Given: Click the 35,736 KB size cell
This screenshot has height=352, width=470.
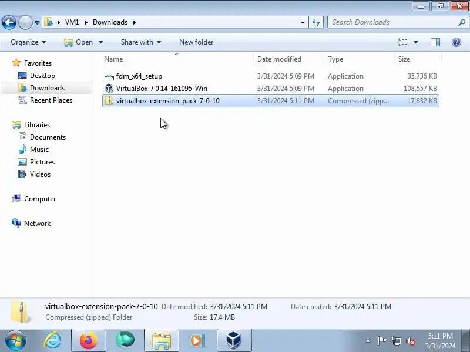Looking at the screenshot, I should pos(422,76).
